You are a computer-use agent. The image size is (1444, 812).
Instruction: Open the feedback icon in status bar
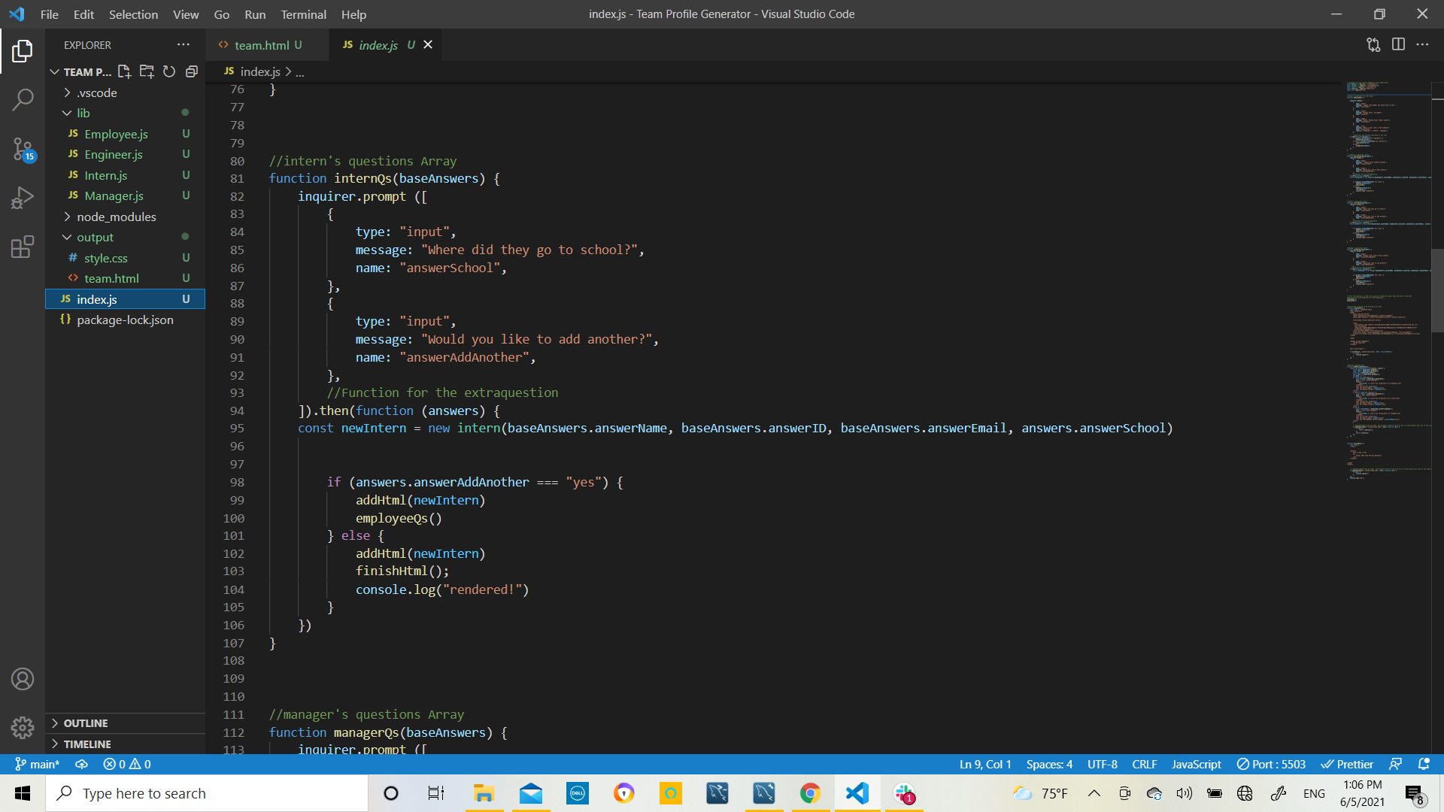tap(1395, 764)
